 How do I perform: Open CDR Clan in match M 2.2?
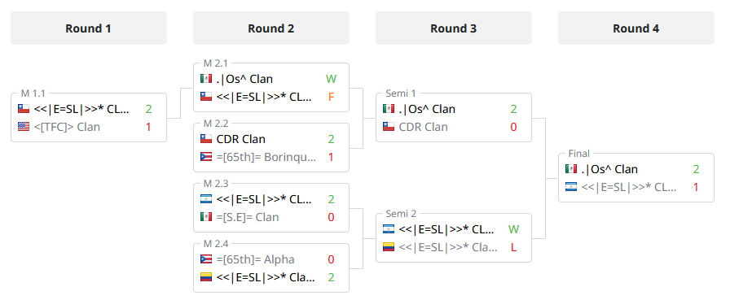[240, 139]
